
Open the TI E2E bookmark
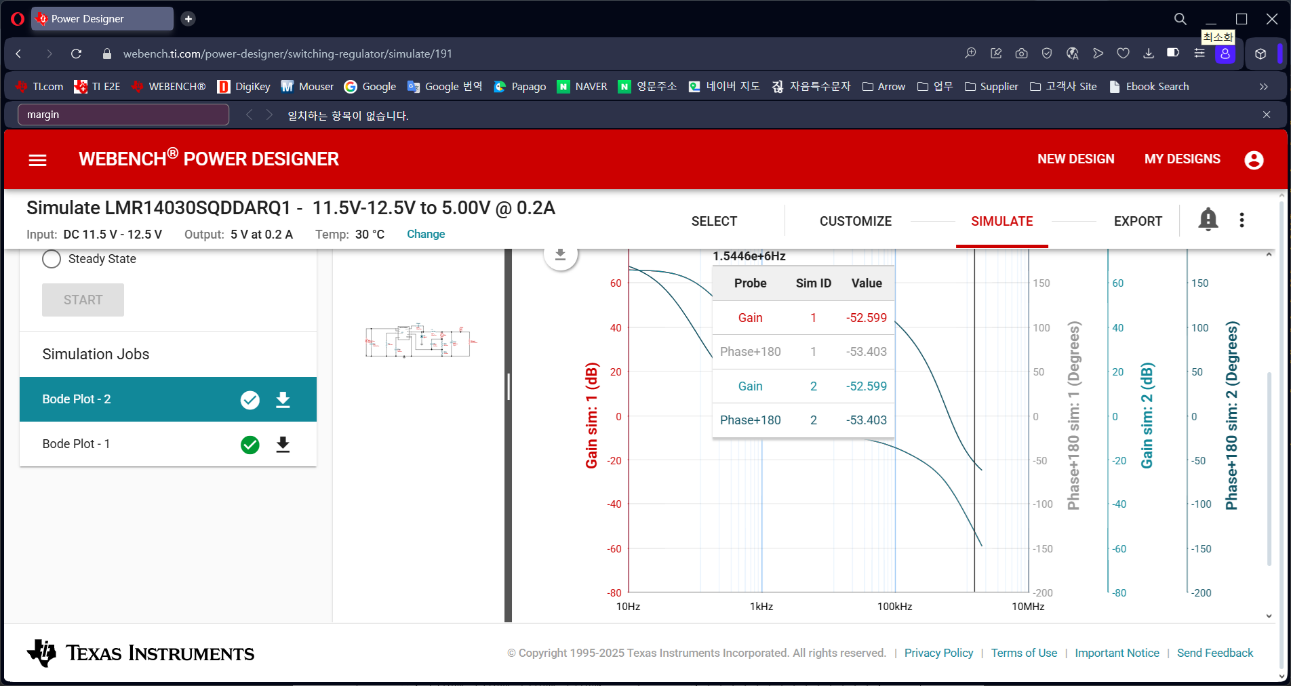[98, 87]
